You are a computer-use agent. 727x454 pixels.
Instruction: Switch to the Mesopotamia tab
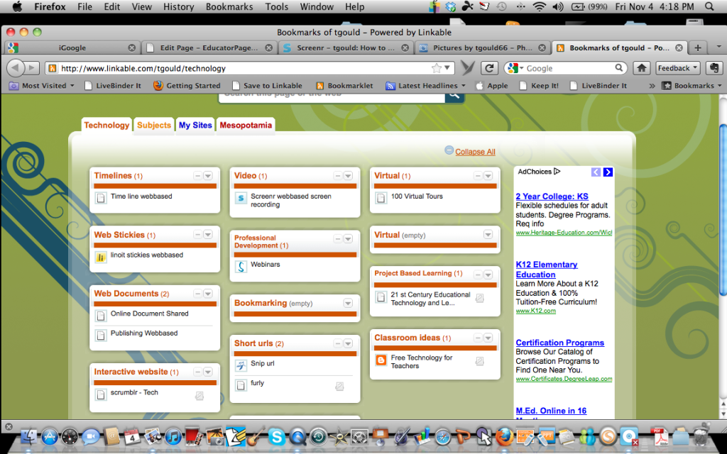(246, 125)
